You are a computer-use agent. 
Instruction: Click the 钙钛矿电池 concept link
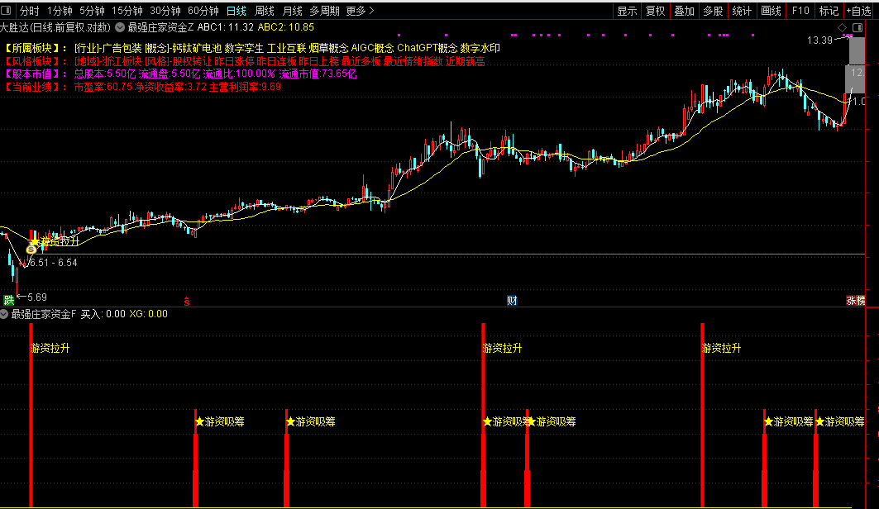click(x=197, y=49)
